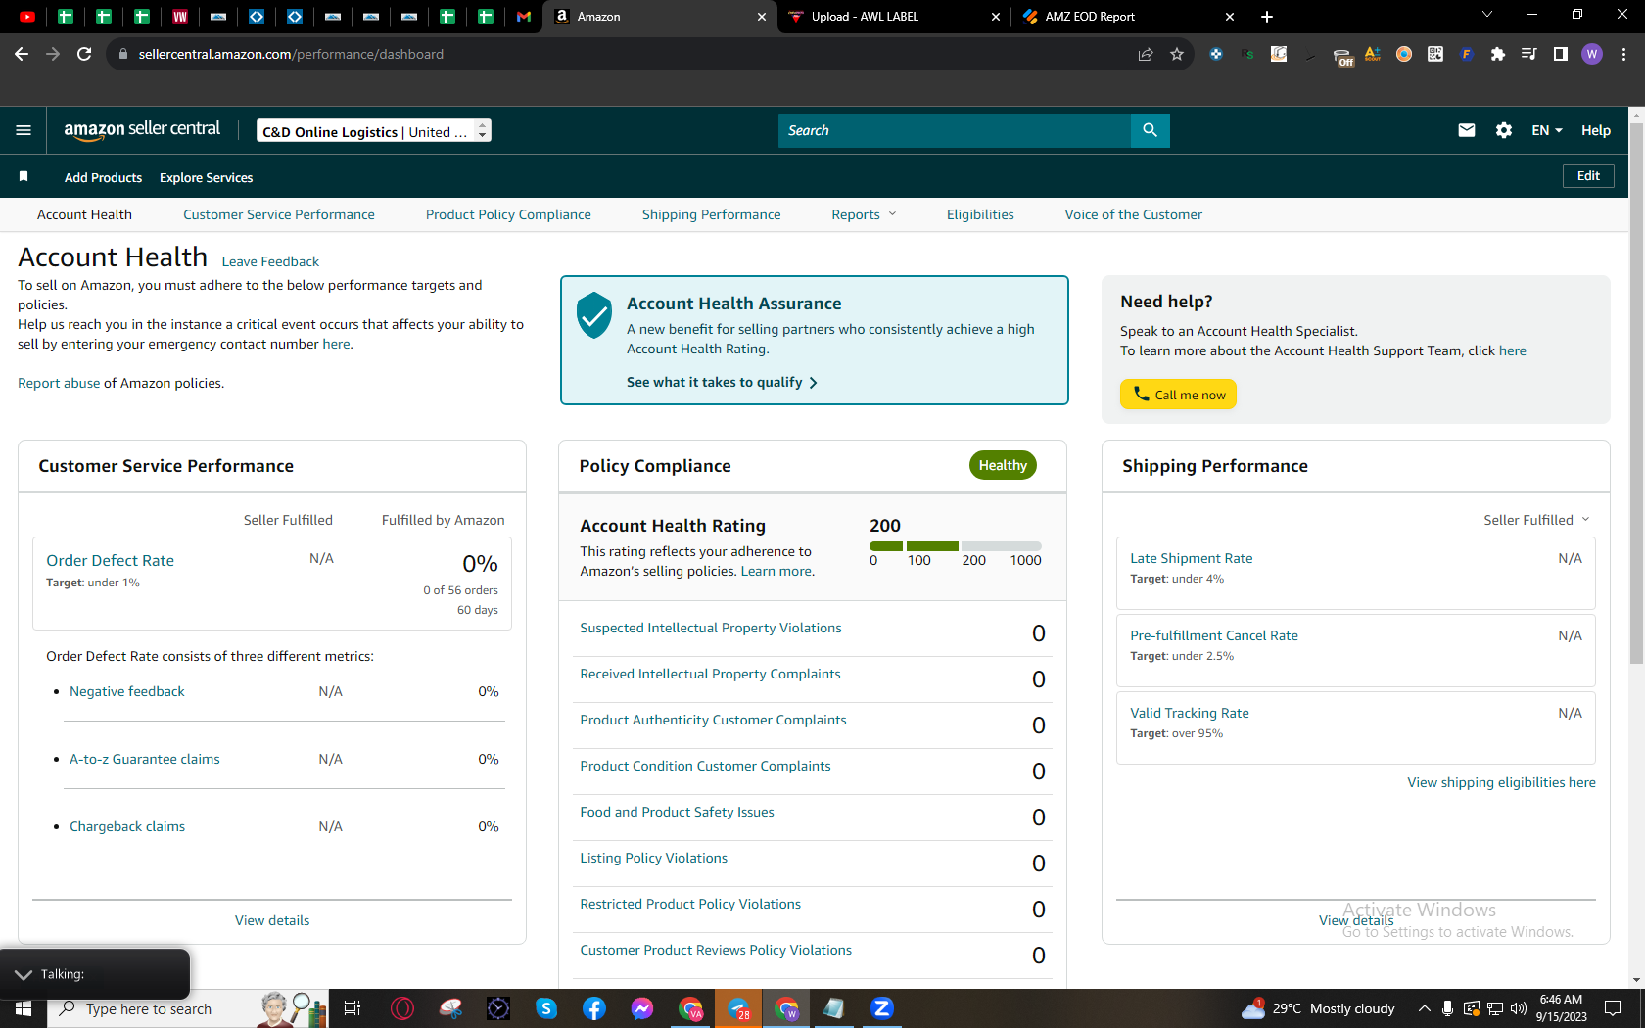This screenshot has width=1645, height=1028.
Task: Open the Seller Central hamburger menu
Action: (x=23, y=130)
